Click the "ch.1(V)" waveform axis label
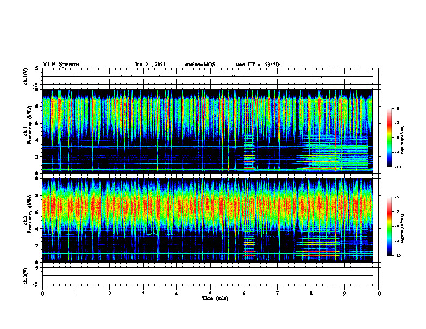Screen dimensions: 426x329 coord(26,76)
